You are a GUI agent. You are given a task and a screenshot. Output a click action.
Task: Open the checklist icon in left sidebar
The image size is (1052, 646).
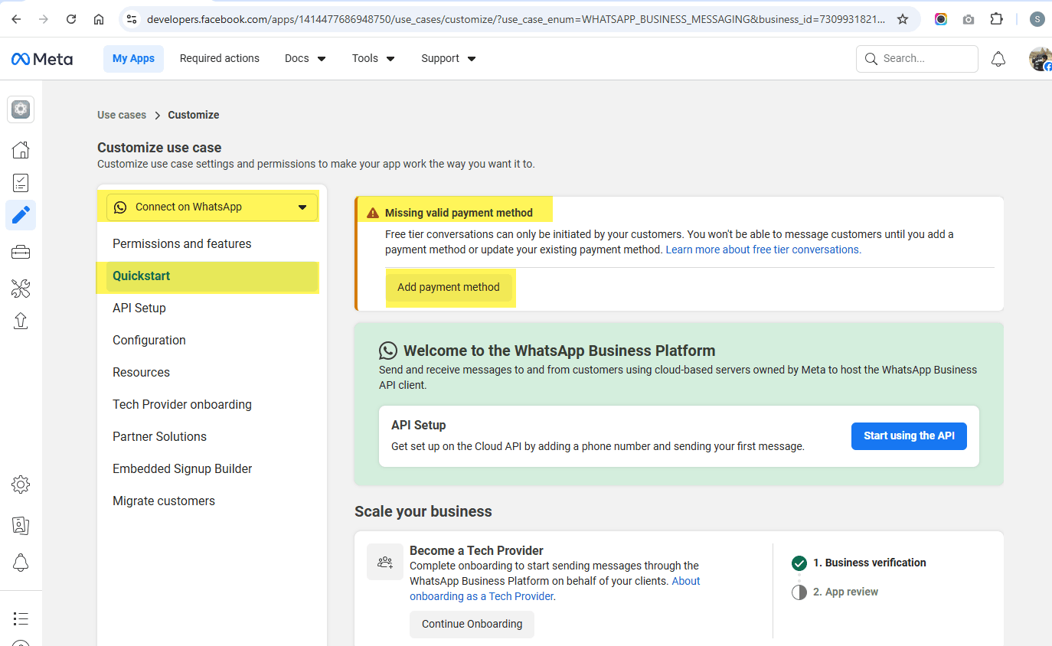(21, 182)
